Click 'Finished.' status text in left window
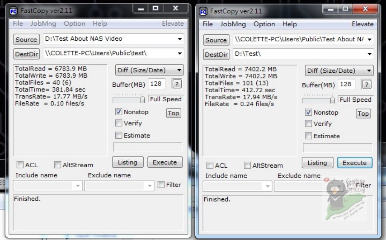 (27, 199)
